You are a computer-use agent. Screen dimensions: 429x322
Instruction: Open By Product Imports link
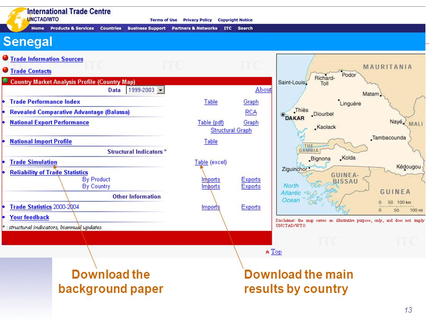[x=210, y=179]
